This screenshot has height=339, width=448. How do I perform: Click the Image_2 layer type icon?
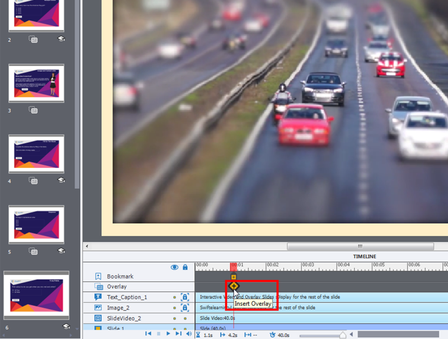(x=98, y=308)
